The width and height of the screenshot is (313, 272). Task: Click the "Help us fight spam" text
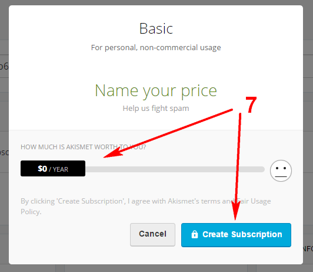[x=156, y=109]
